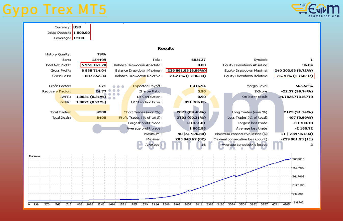Select the Initial Deposit value 1 000.00
This screenshot has width=343, height=221.
pyautogui.click(x=82, y=33)
